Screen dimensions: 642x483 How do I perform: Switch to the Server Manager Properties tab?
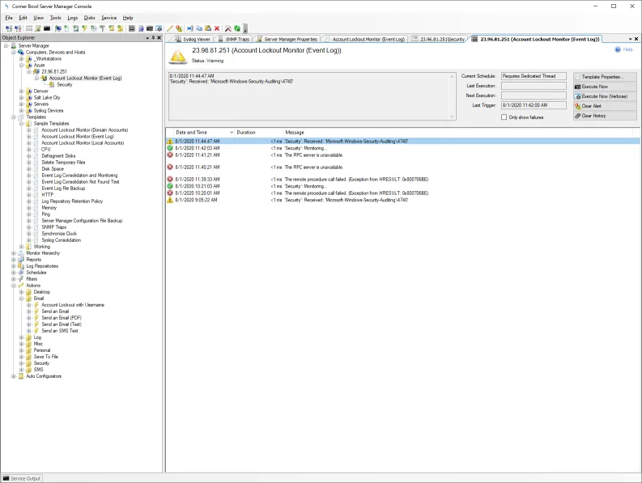[x=287, y=40]
